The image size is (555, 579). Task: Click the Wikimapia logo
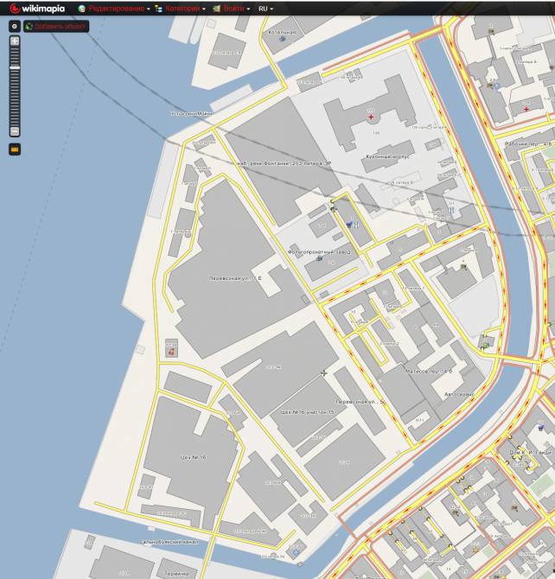pyautogui.click(x=39, y=8)
